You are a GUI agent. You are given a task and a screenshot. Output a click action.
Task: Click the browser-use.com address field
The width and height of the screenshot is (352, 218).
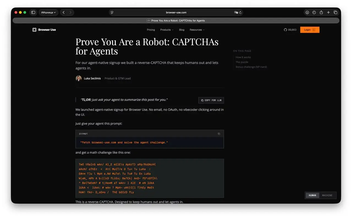(176, 12)
